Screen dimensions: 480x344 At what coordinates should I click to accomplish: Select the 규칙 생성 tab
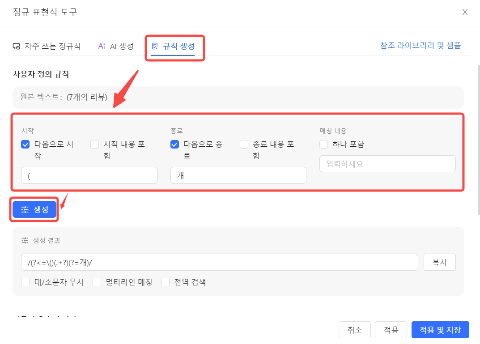click(x=173, y=46)
